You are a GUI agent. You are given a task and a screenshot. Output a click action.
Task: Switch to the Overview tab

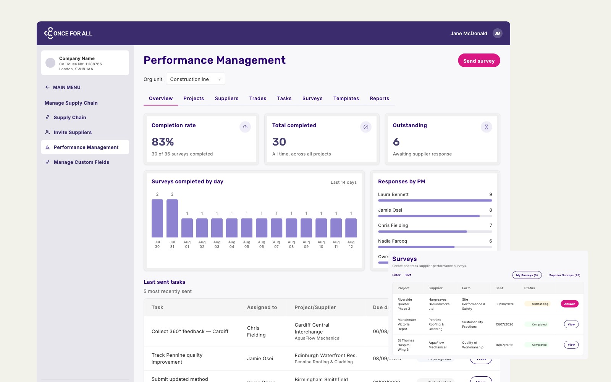tap(161, 98)
